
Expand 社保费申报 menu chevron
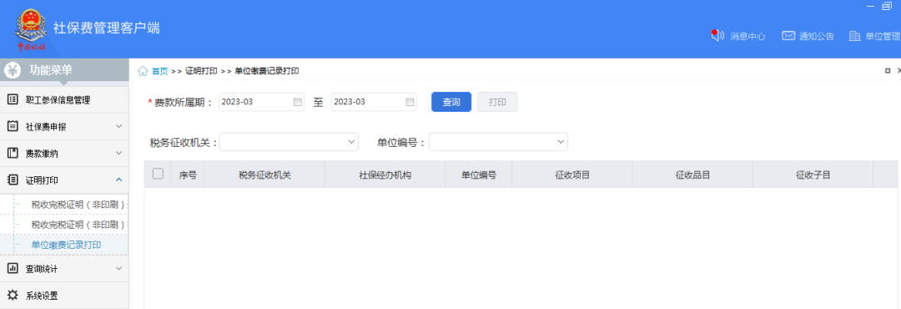[119, 127]
